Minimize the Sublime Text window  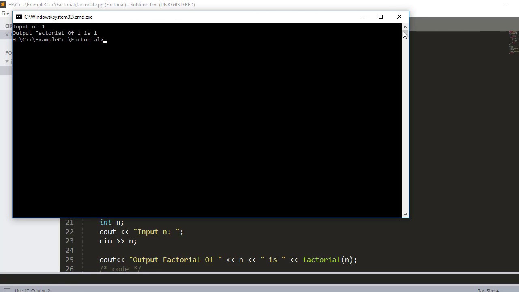click(x=506, y=4)
